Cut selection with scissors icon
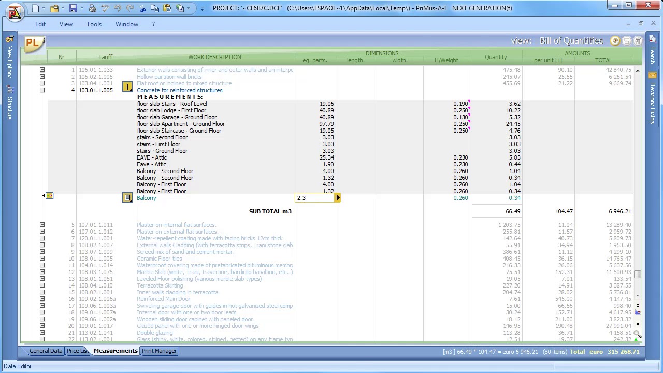Image resolution: width=663 pixels, height=373 pixels. pos(142,8)
